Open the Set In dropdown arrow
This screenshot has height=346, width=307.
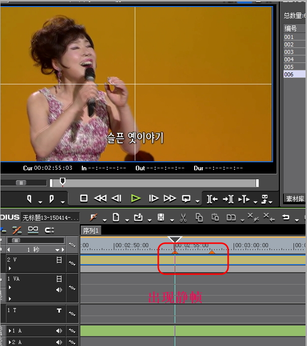pyautogui.click(x=40, y=202)
